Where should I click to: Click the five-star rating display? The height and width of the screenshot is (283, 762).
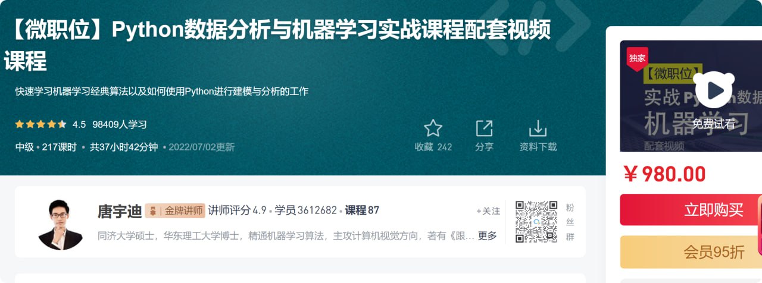[x=40, y=124]
